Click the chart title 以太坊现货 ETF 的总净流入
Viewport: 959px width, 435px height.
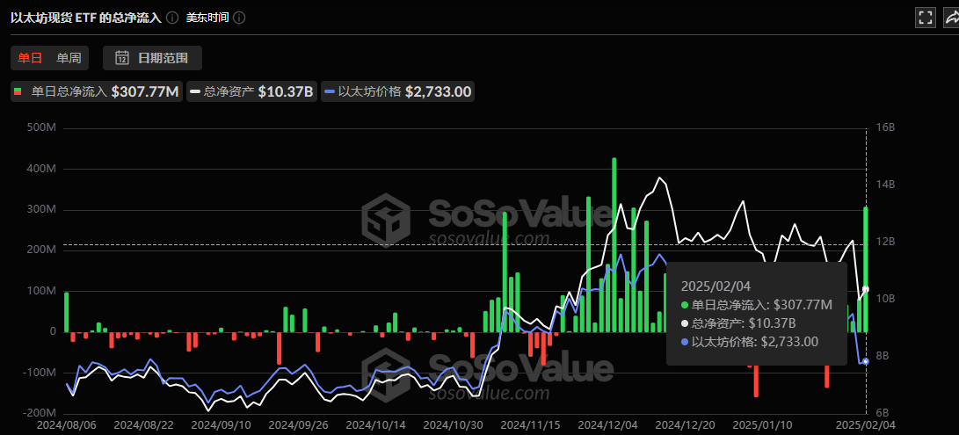(85, 18)
